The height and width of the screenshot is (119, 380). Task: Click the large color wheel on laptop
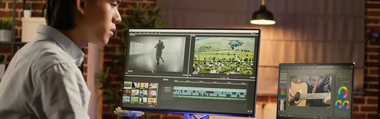[343, 92]
